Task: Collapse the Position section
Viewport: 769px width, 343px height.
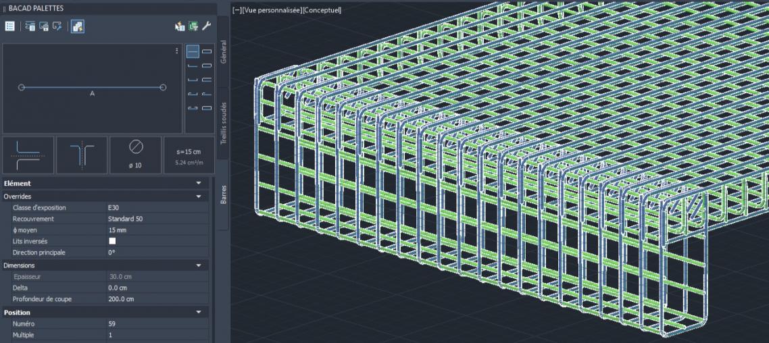Action: click(x=199, y=313)
